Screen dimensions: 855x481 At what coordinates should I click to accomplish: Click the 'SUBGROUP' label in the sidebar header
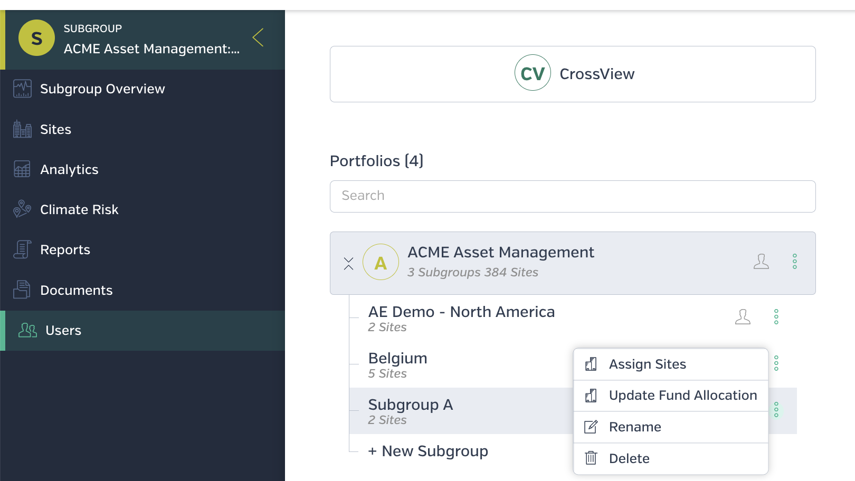tap(93, 28)
